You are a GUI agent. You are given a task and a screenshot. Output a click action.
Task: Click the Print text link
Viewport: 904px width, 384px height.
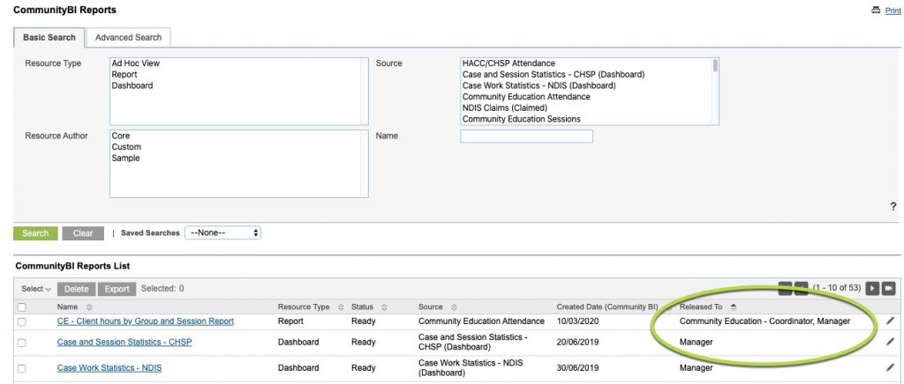coord(893,11)
